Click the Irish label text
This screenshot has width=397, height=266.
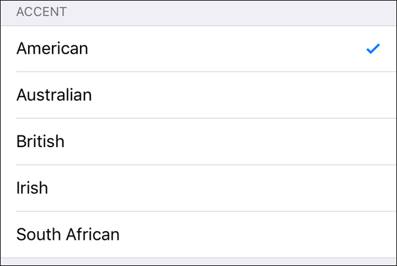coord(32,188)
